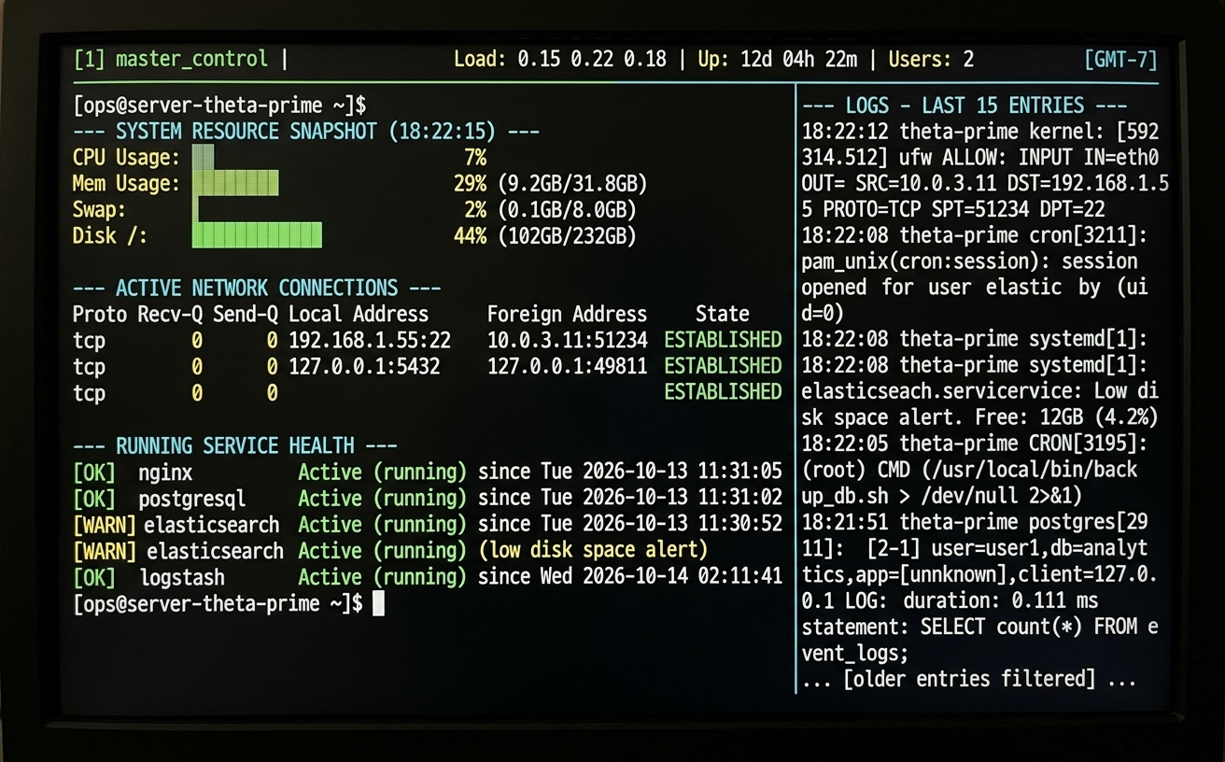
Task: Click the (low disk space alert) message
Action: [593, 551]
